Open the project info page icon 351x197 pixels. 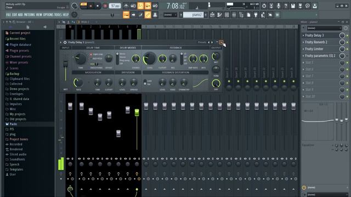(x=248, y=15)
